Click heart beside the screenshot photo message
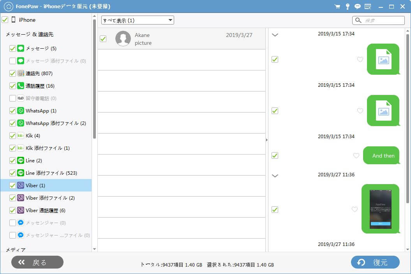The image size is (411, 274). point(355,209)
